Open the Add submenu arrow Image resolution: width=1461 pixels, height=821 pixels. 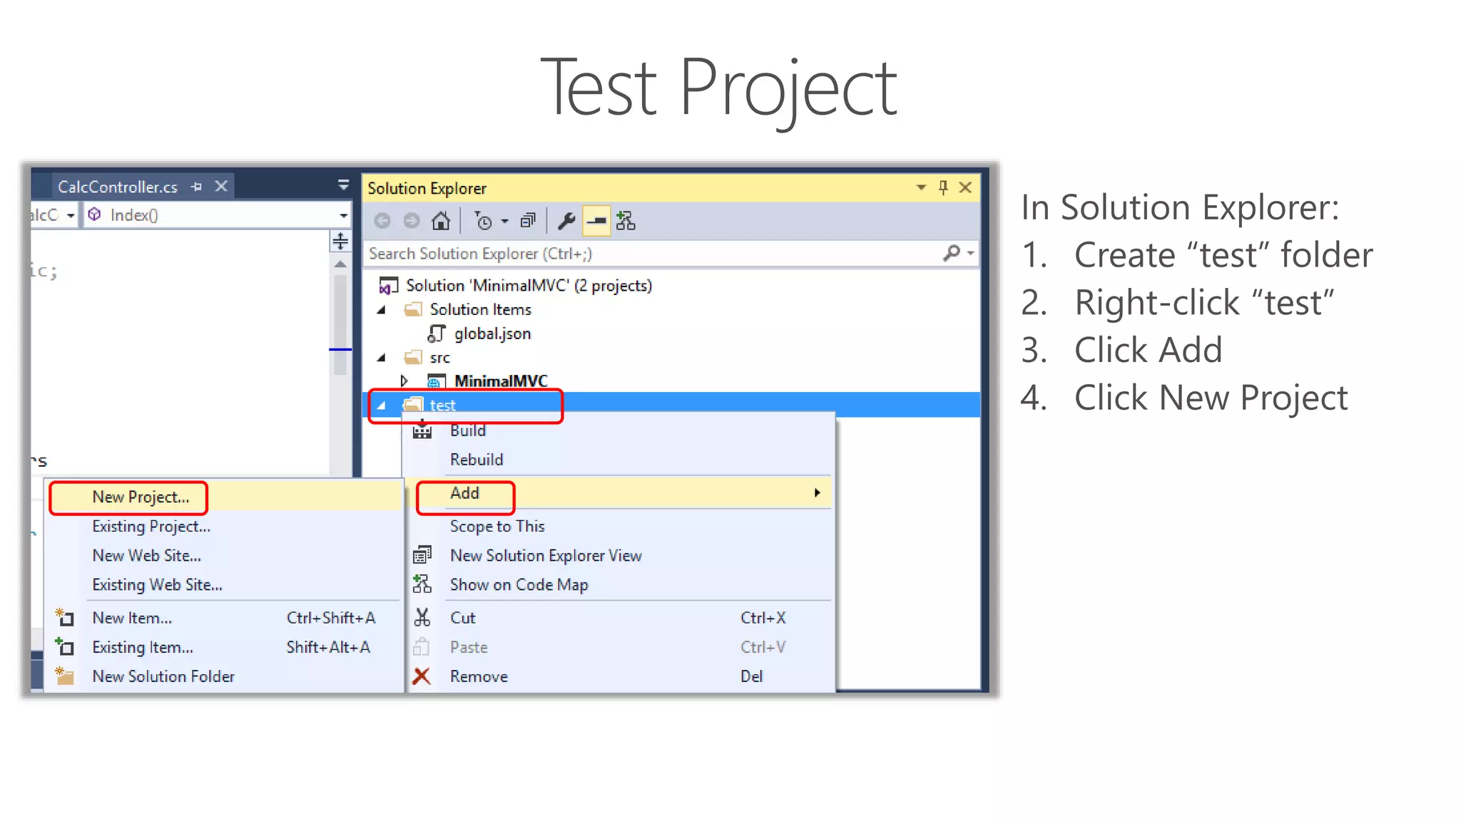pyautogui.click(x=817, y=493)
